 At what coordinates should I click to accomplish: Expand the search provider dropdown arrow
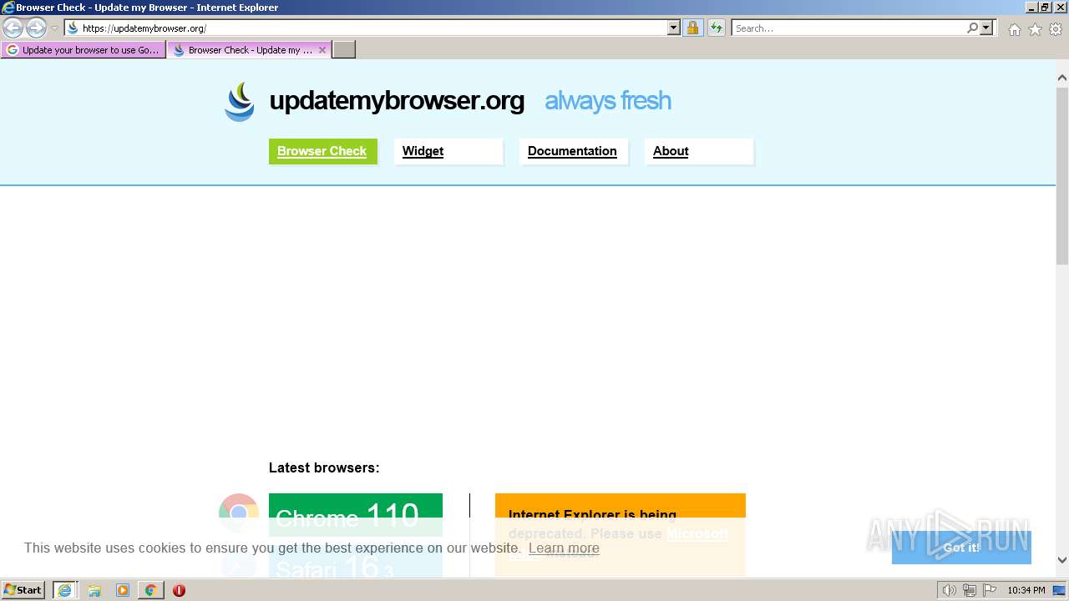986,28
